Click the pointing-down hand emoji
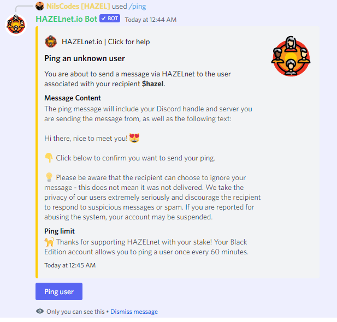Image resolution: width=337 pixels, height=322 pixels. [49, 158]
